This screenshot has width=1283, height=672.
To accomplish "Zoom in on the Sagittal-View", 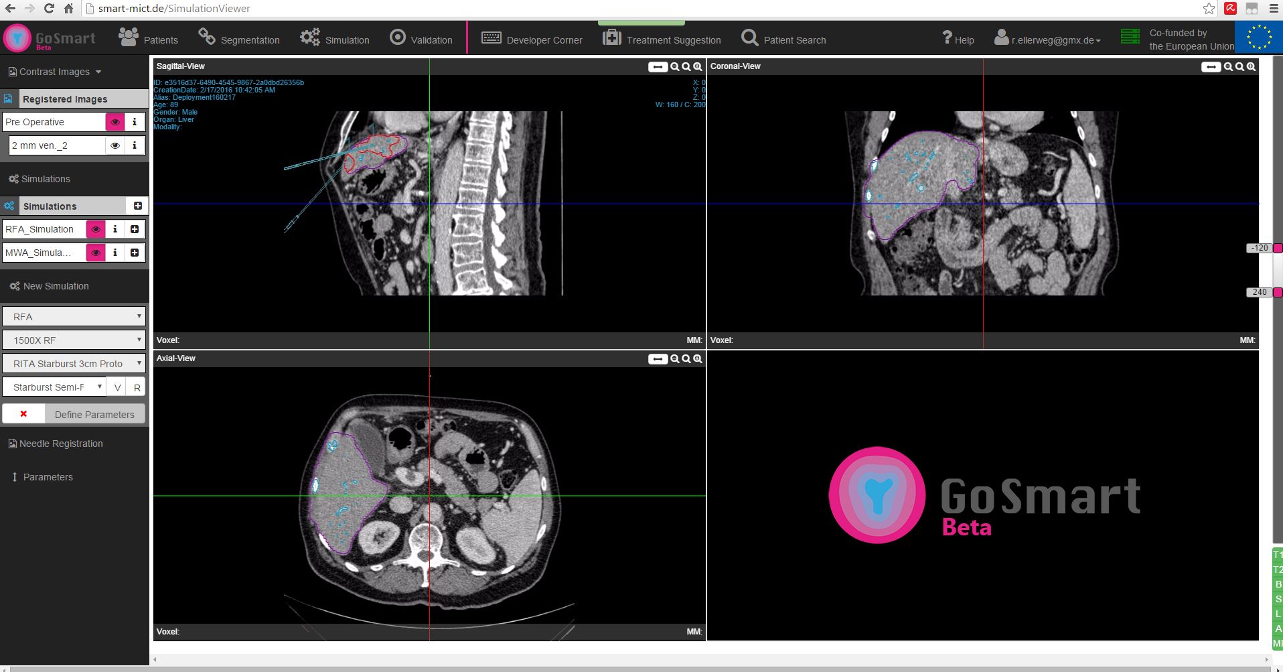I will pyautogui.click(x=698, y=67).
